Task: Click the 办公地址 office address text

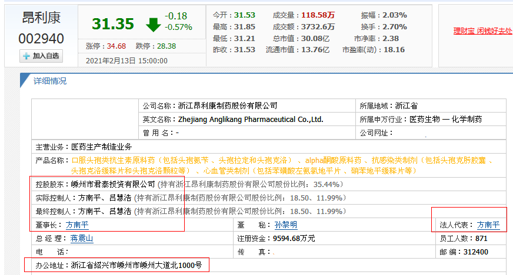Action: pyautogui.click(x=136, y=266)
